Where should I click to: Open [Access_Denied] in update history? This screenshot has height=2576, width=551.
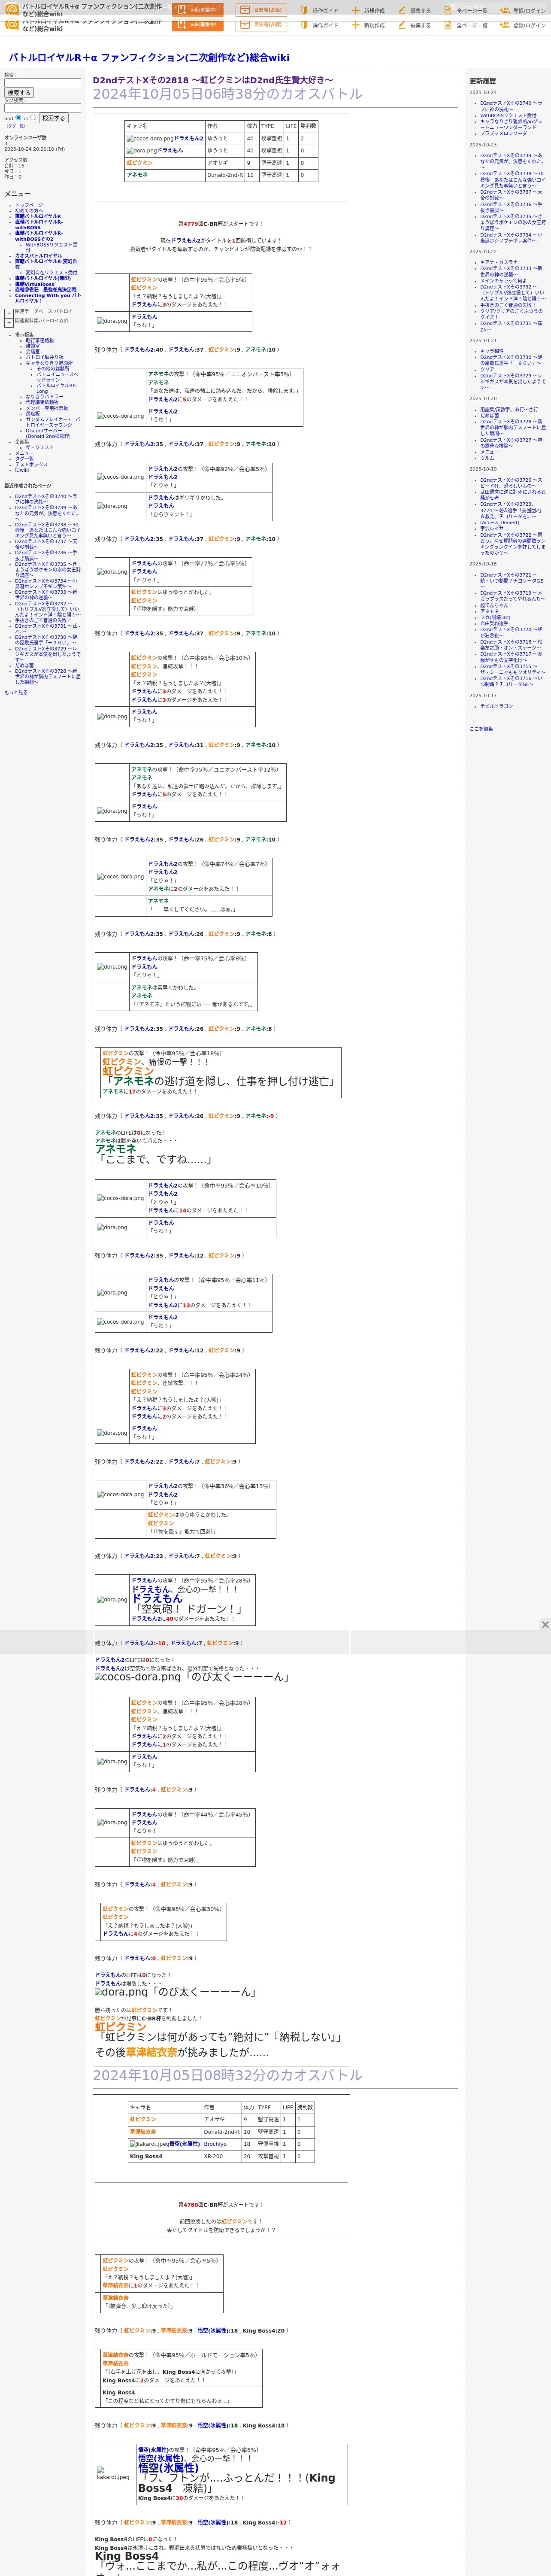tap(499, 522)
